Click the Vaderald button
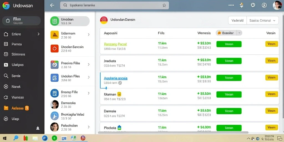Image resolution: width=284 pixels, height=142 pixels. click(237, 21)
